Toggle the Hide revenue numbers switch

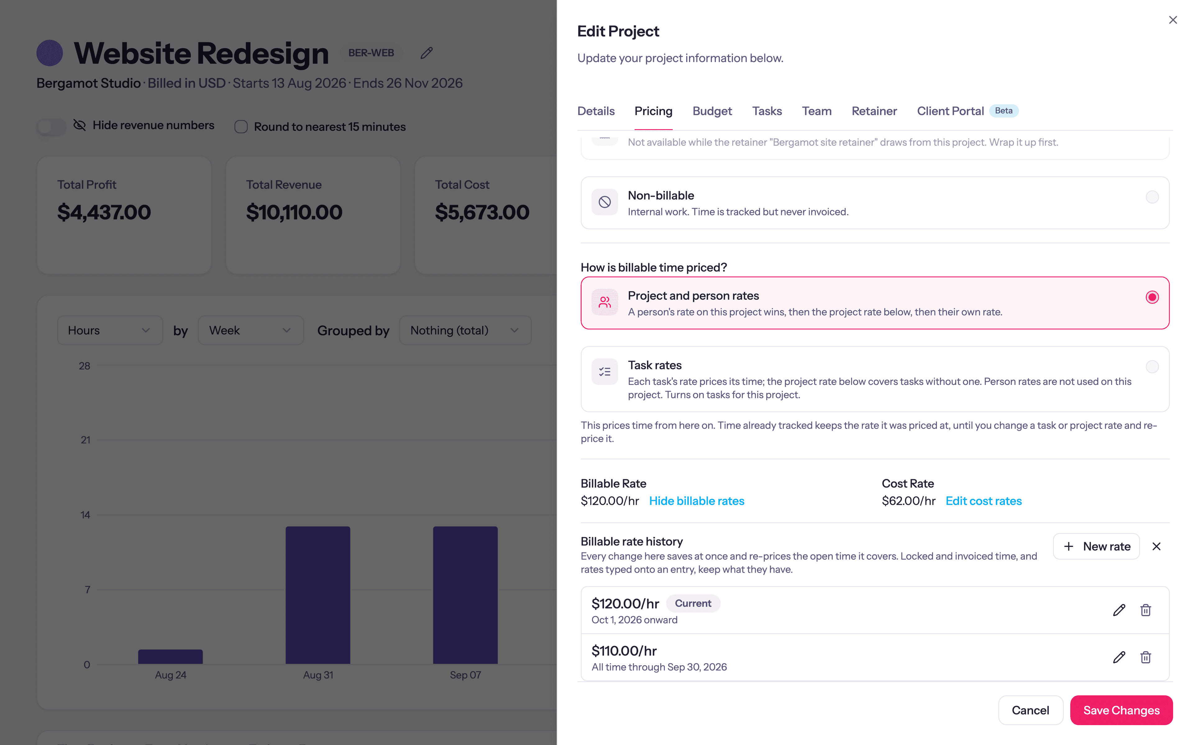coord(51,127)
